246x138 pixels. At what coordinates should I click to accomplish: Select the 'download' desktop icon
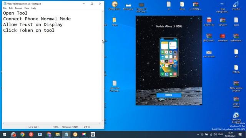coord(223,38)
